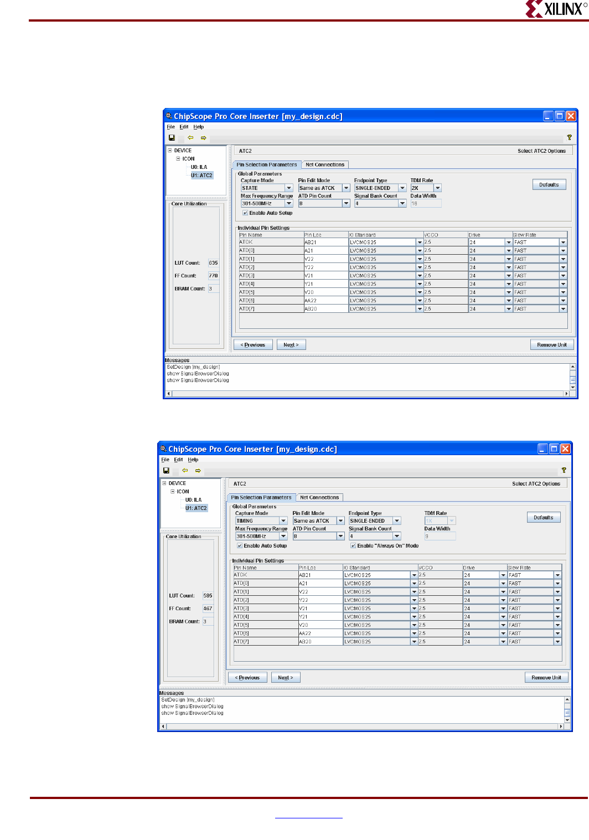
Task: Click the Defaults button in the STATE-mode window
Action: (x=549, y=185)
